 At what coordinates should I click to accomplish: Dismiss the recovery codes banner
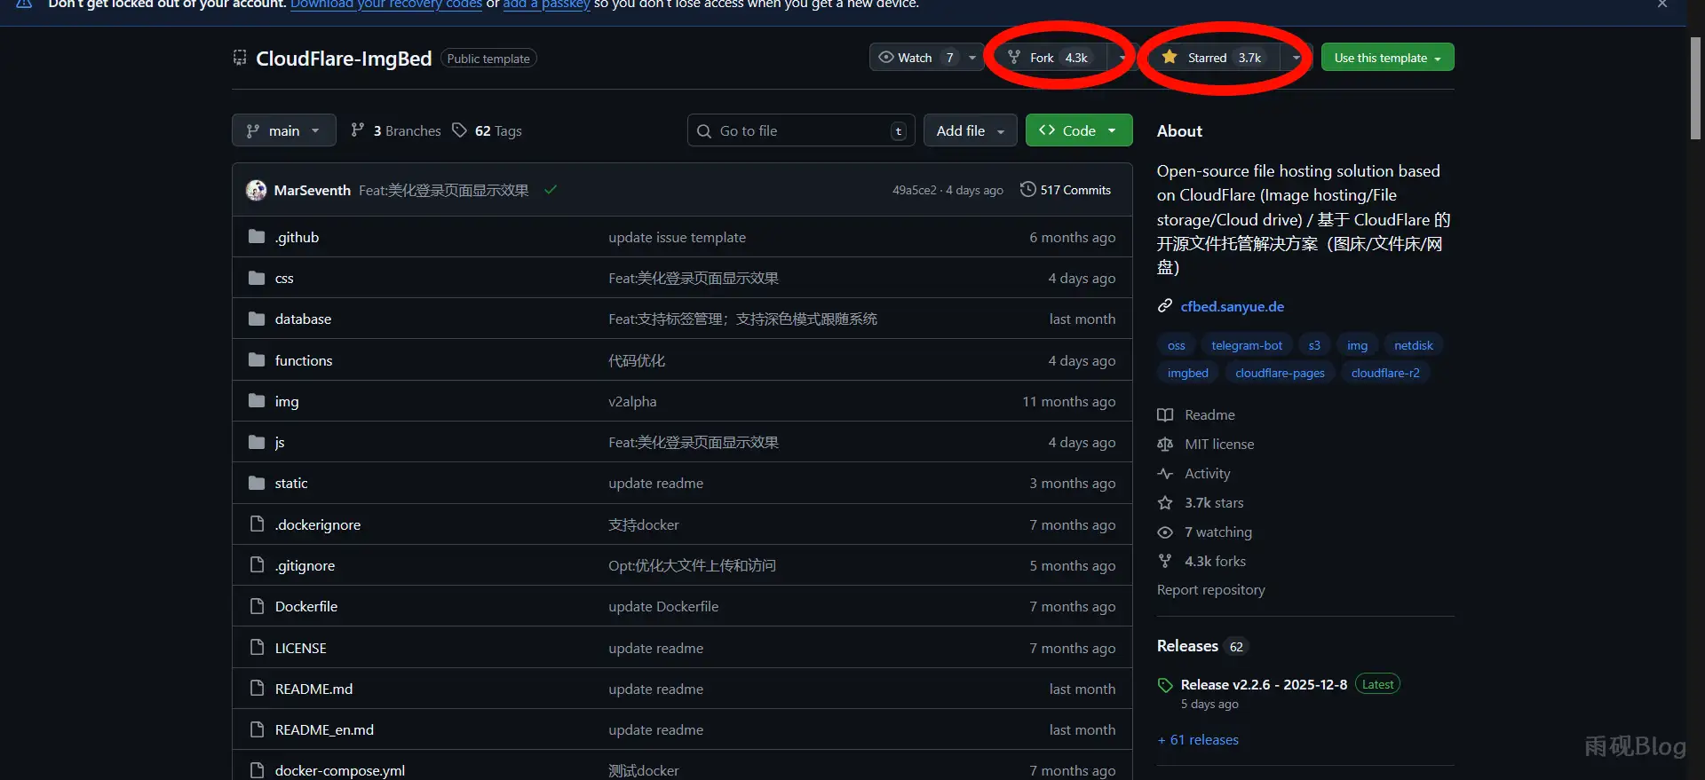(x=1661, y=4)
